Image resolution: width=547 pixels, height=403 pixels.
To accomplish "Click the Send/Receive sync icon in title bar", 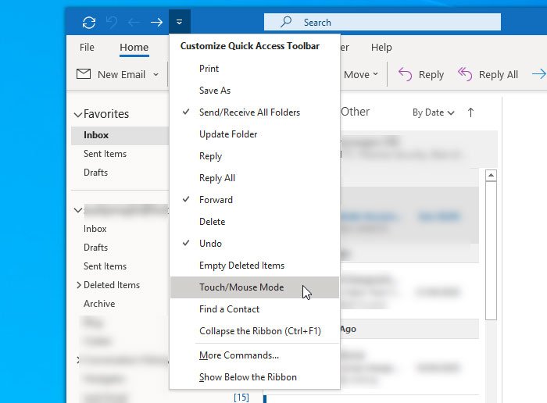I will 89,23.
